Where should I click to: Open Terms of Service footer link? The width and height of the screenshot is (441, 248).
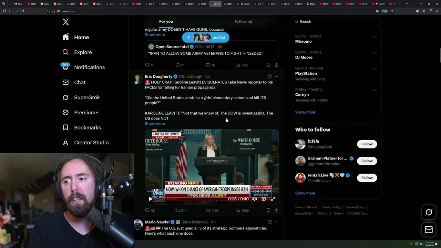pos(306,207)
